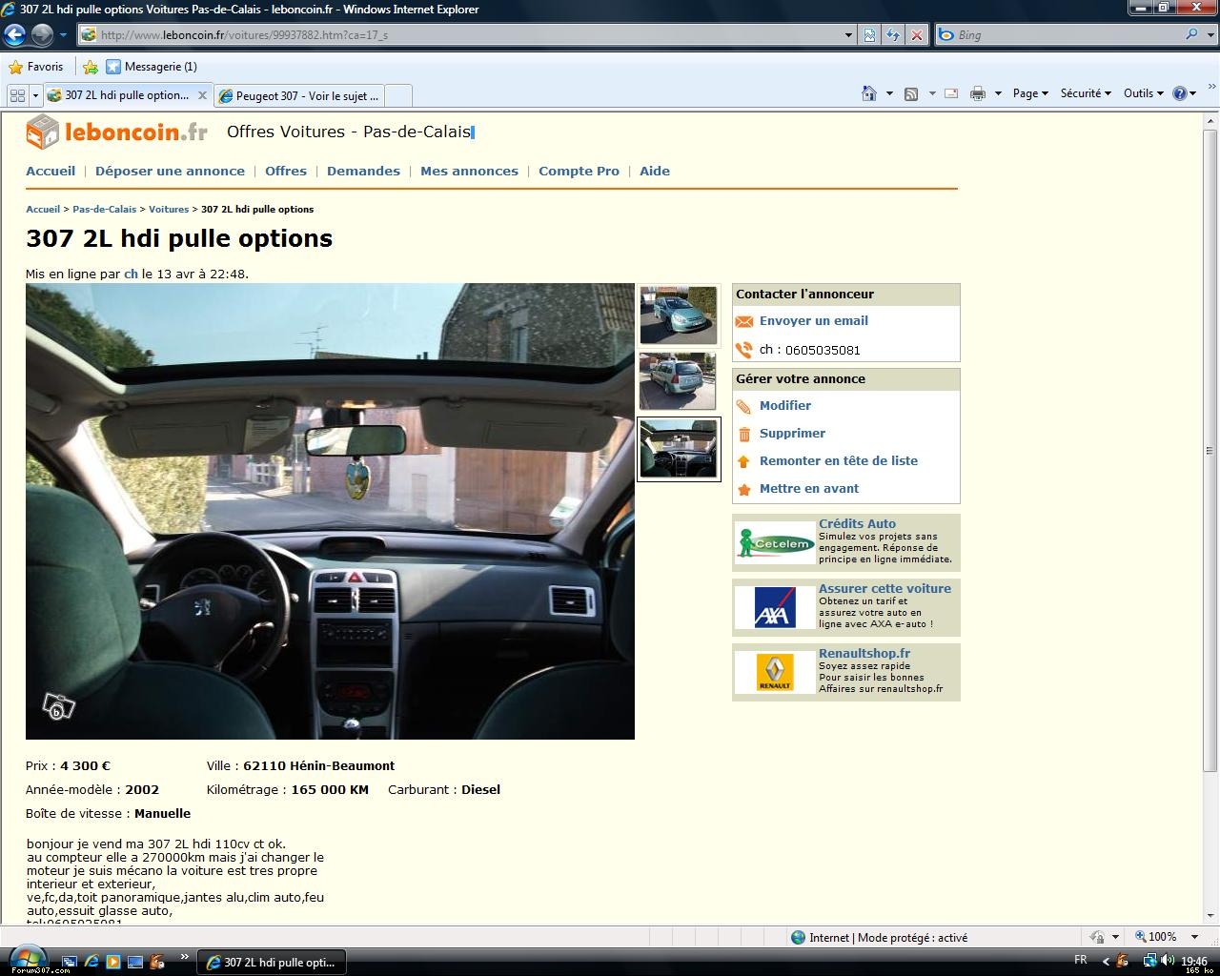The image size is (1220, 976).
Task: Open the Outils dropdown menu
Action: pyautogui.click(x=1143, y=93)
